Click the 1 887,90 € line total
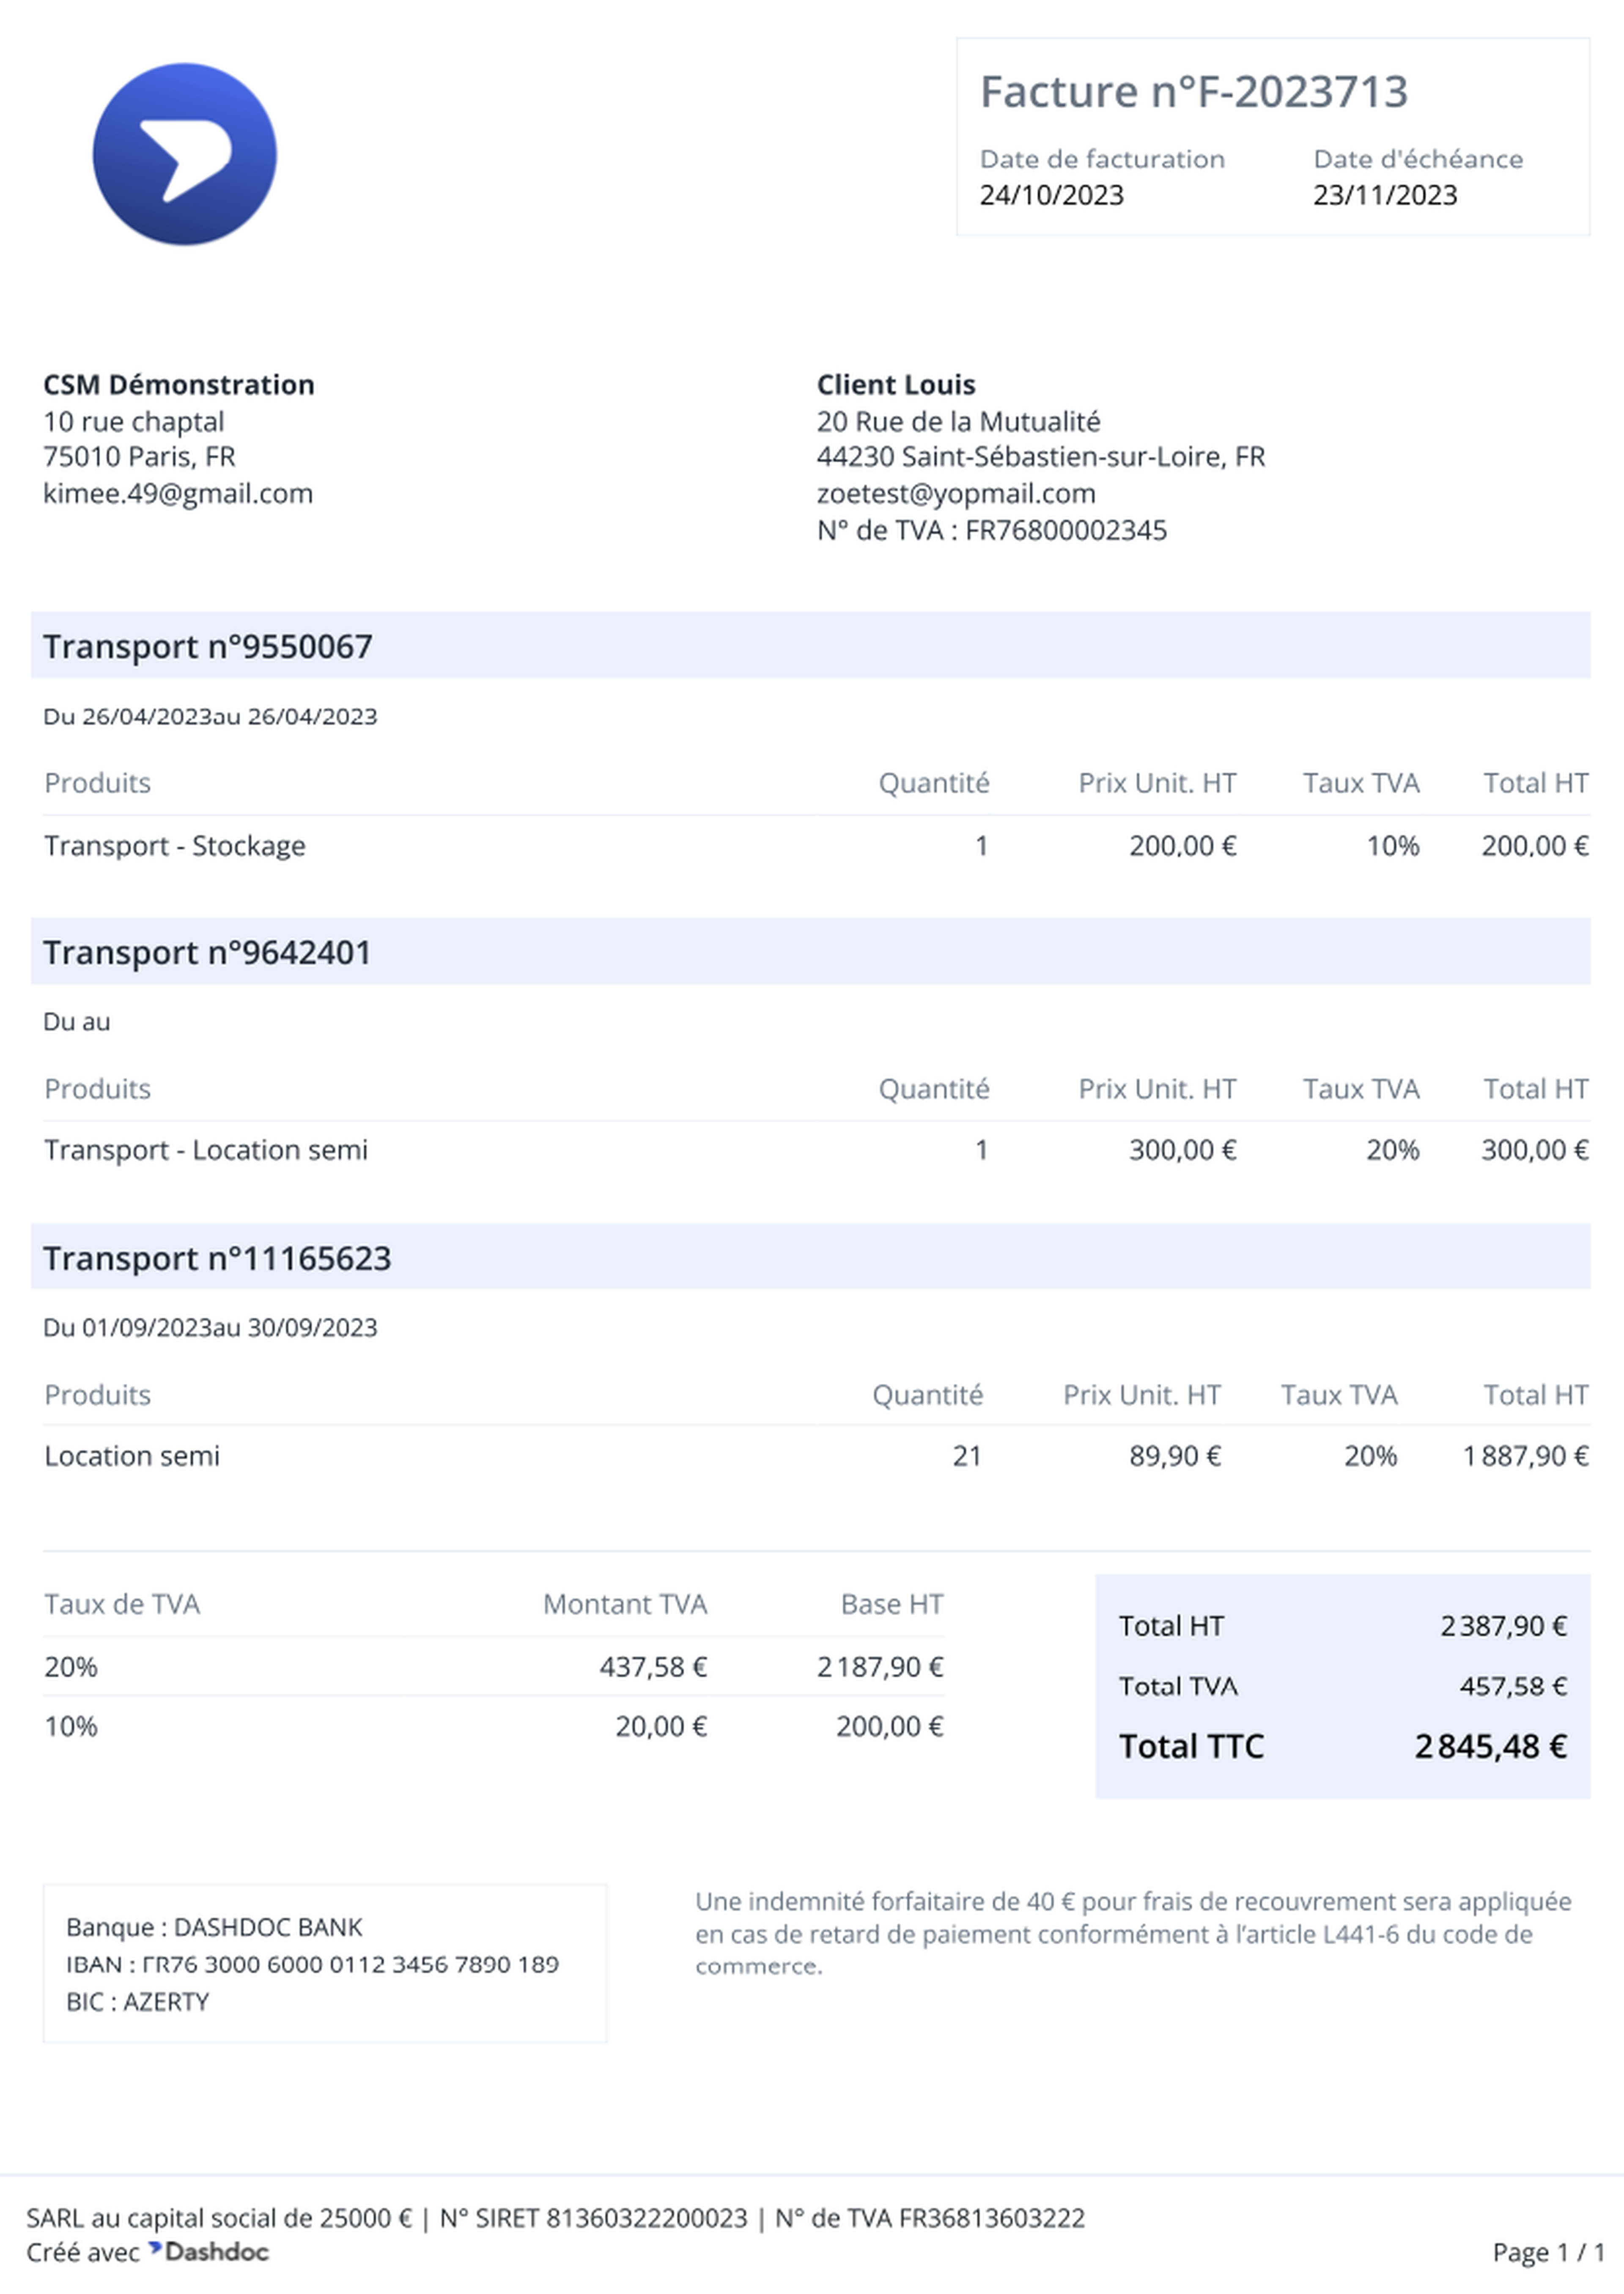The width and height of the screenshot is (1624, 2294). [x=1525, y=1456]
